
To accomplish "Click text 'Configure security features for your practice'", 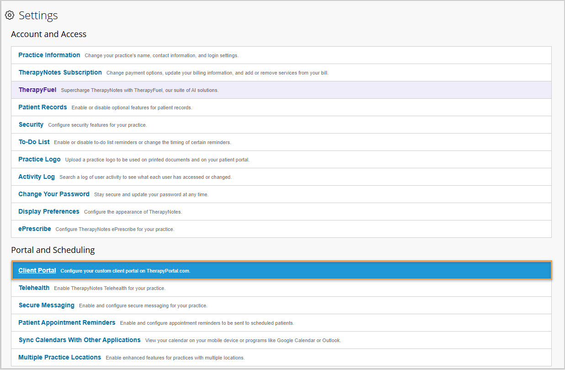I will pyautogui.click(x=97, y=125).
